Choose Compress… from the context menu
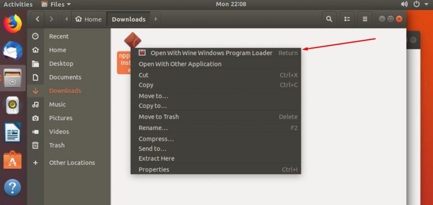Image resolution: width=433 pixels, height=205 pixels. tap(216, 139)
